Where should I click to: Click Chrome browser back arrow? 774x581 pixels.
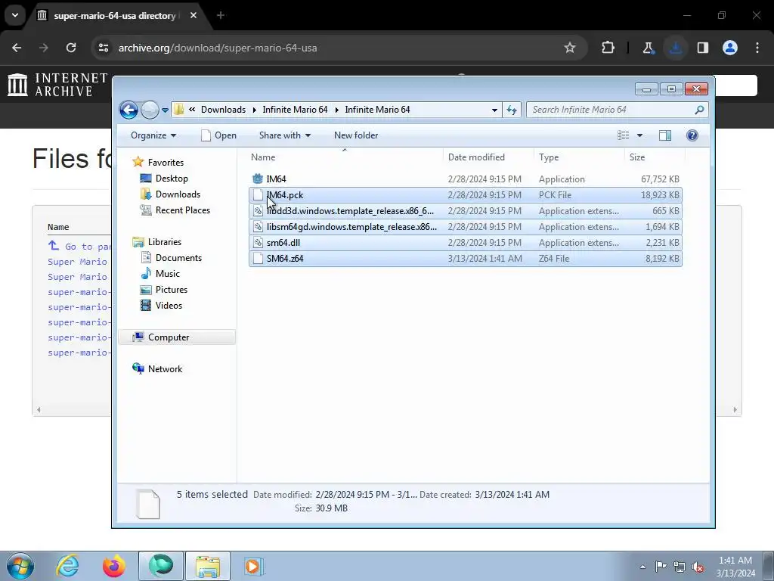pyautogui.click(x=17, y=48)
